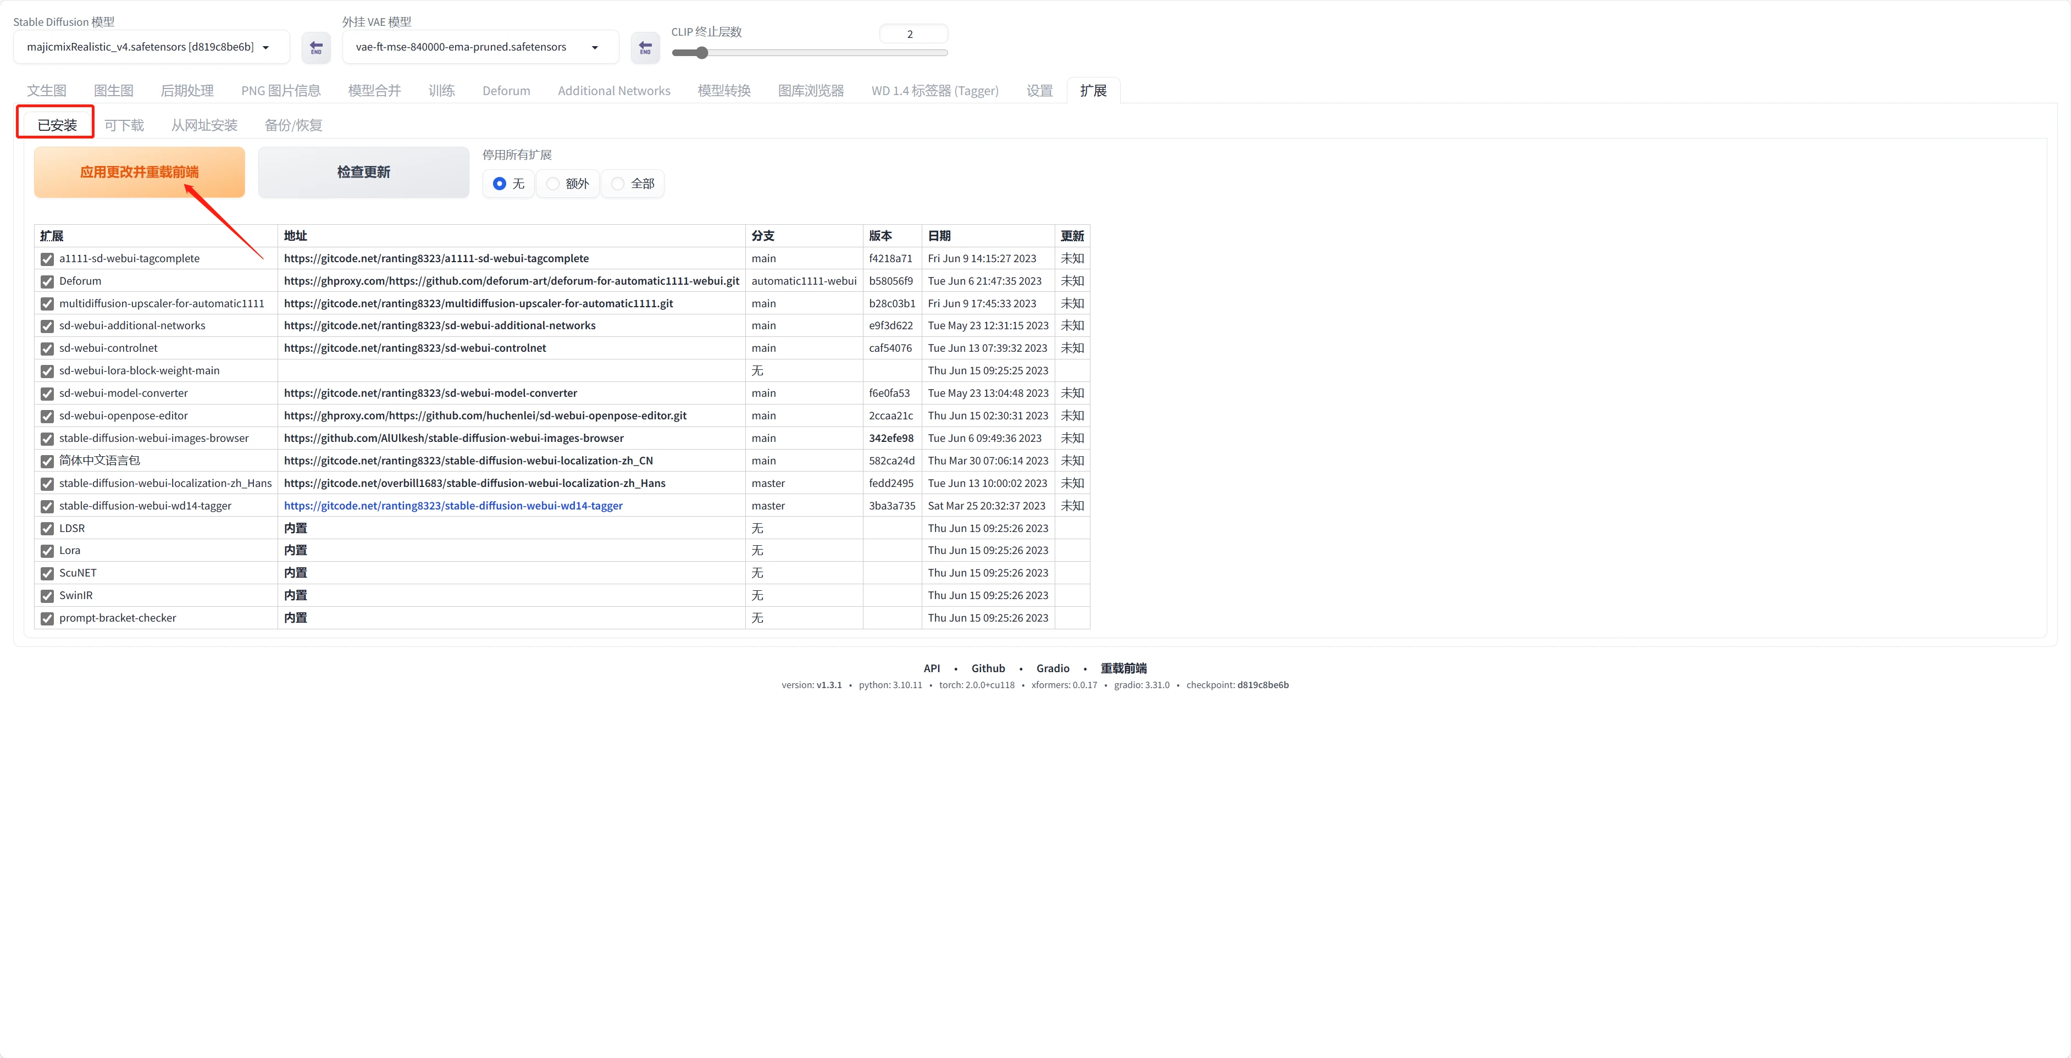2071x1058 pixels.
Task: Switch to Additional Networks tab
Action: click(x=614, y=91)
